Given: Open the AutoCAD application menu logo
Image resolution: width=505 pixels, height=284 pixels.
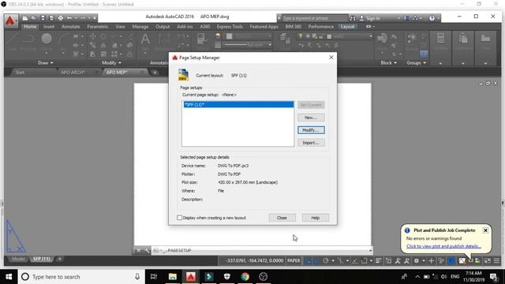Looking at the screenshot, I should (10, 21).
